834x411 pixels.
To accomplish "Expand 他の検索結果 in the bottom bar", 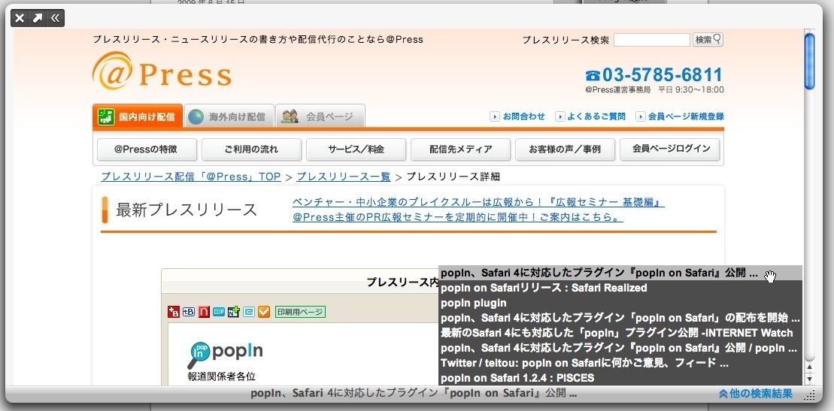I will 755,394.
